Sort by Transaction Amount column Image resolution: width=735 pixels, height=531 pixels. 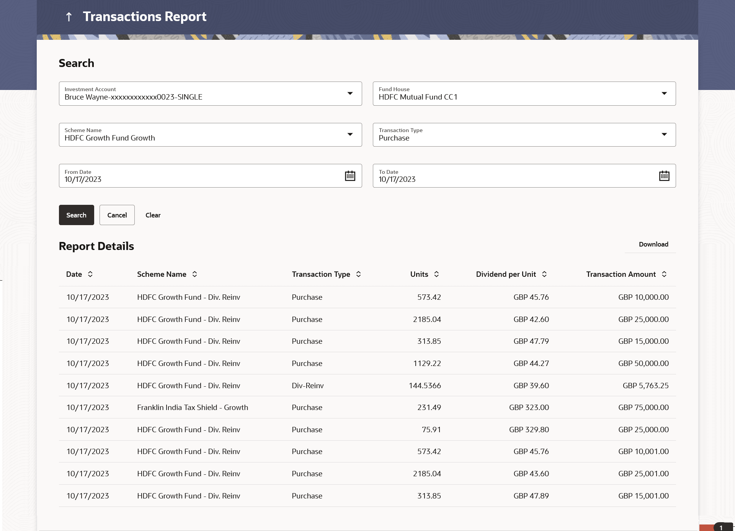664,274
